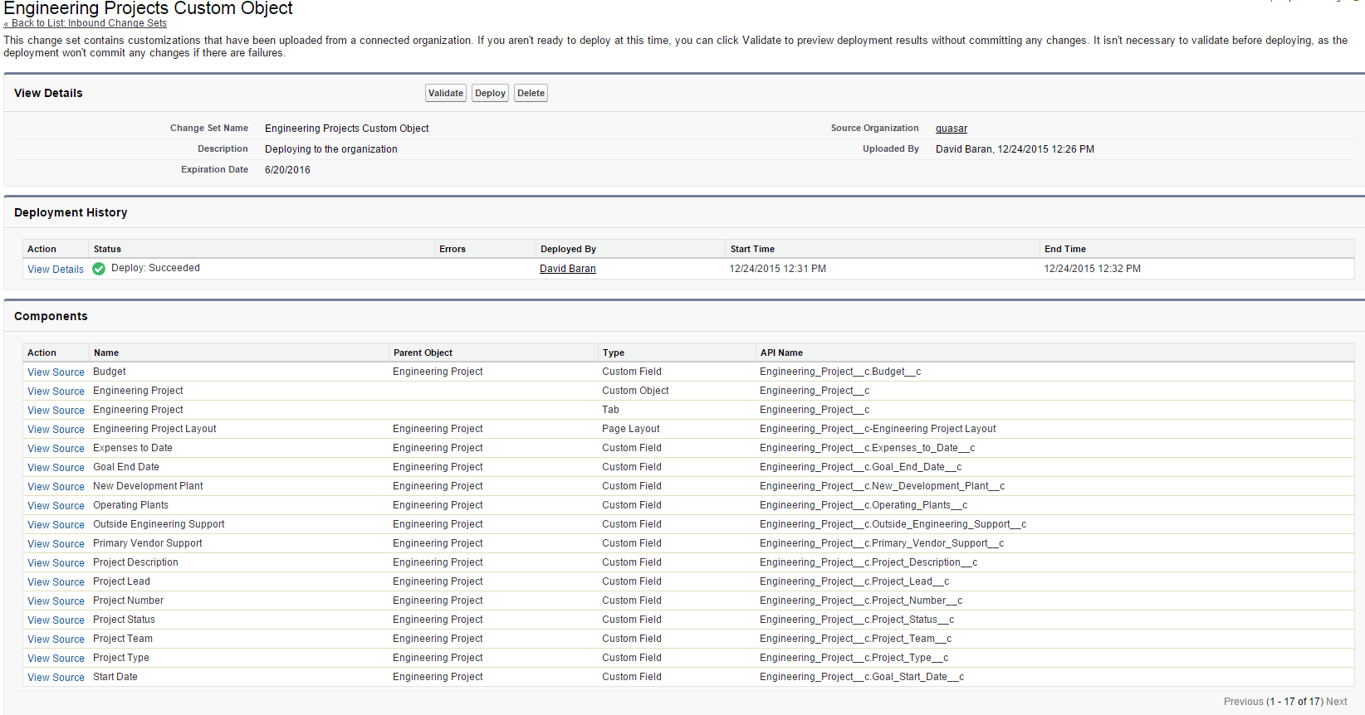Go back to Inbound Change Sets list
The width and height of the screenshot is (1365, 715).
(x=86, y=23)
